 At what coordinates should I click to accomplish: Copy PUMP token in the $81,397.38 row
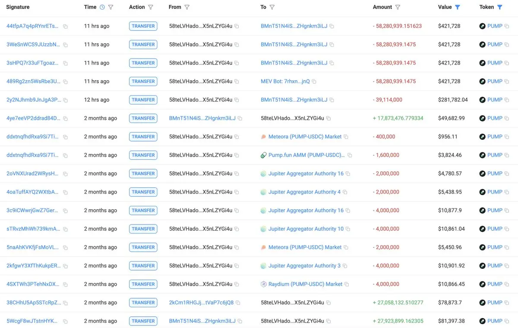pos(507,322)
